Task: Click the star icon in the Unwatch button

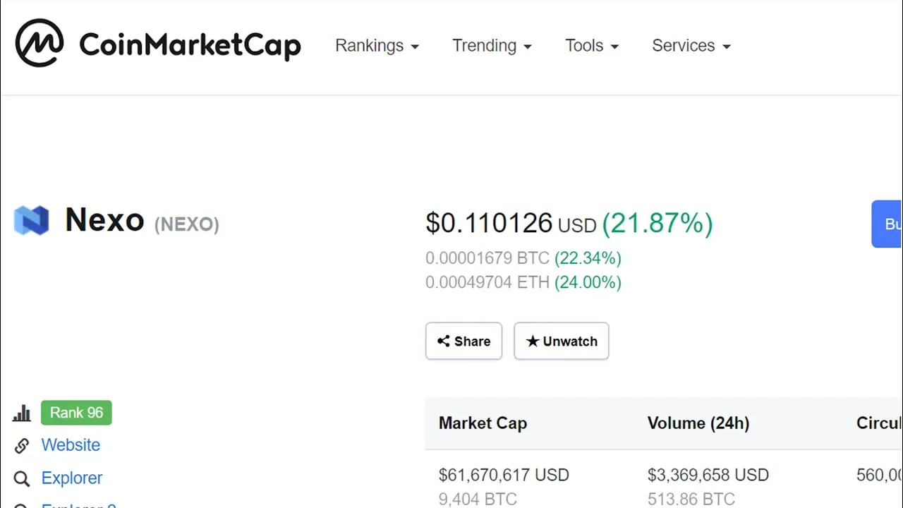Action: (533, 341)
